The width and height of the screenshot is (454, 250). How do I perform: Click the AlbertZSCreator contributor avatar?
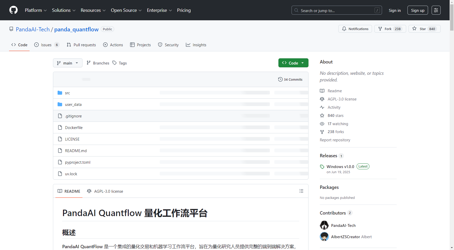pyautogui.click(x=324, y=237)
